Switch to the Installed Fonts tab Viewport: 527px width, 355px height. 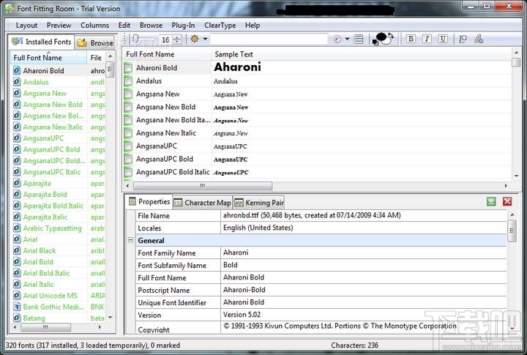pyautogui.click(x=41, y=42)
